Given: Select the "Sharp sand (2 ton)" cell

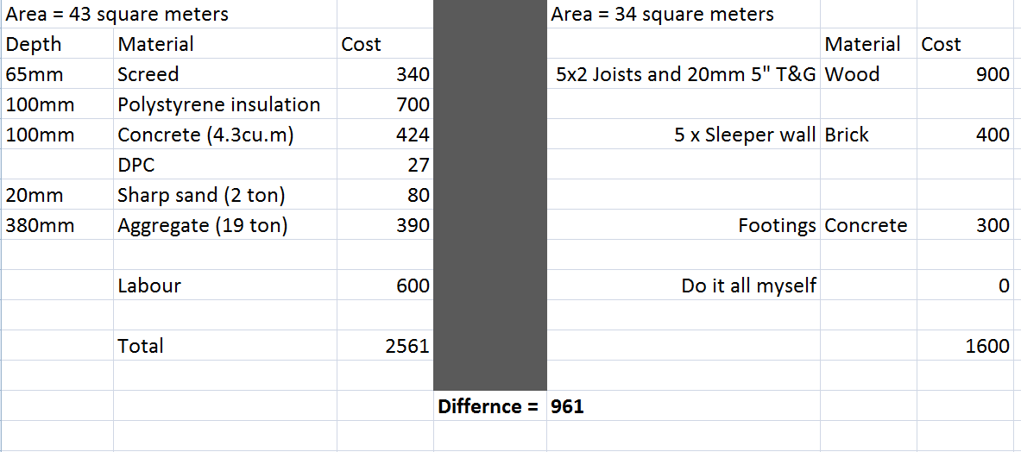Looking at the screenshot, I should [x=201, y=196].
